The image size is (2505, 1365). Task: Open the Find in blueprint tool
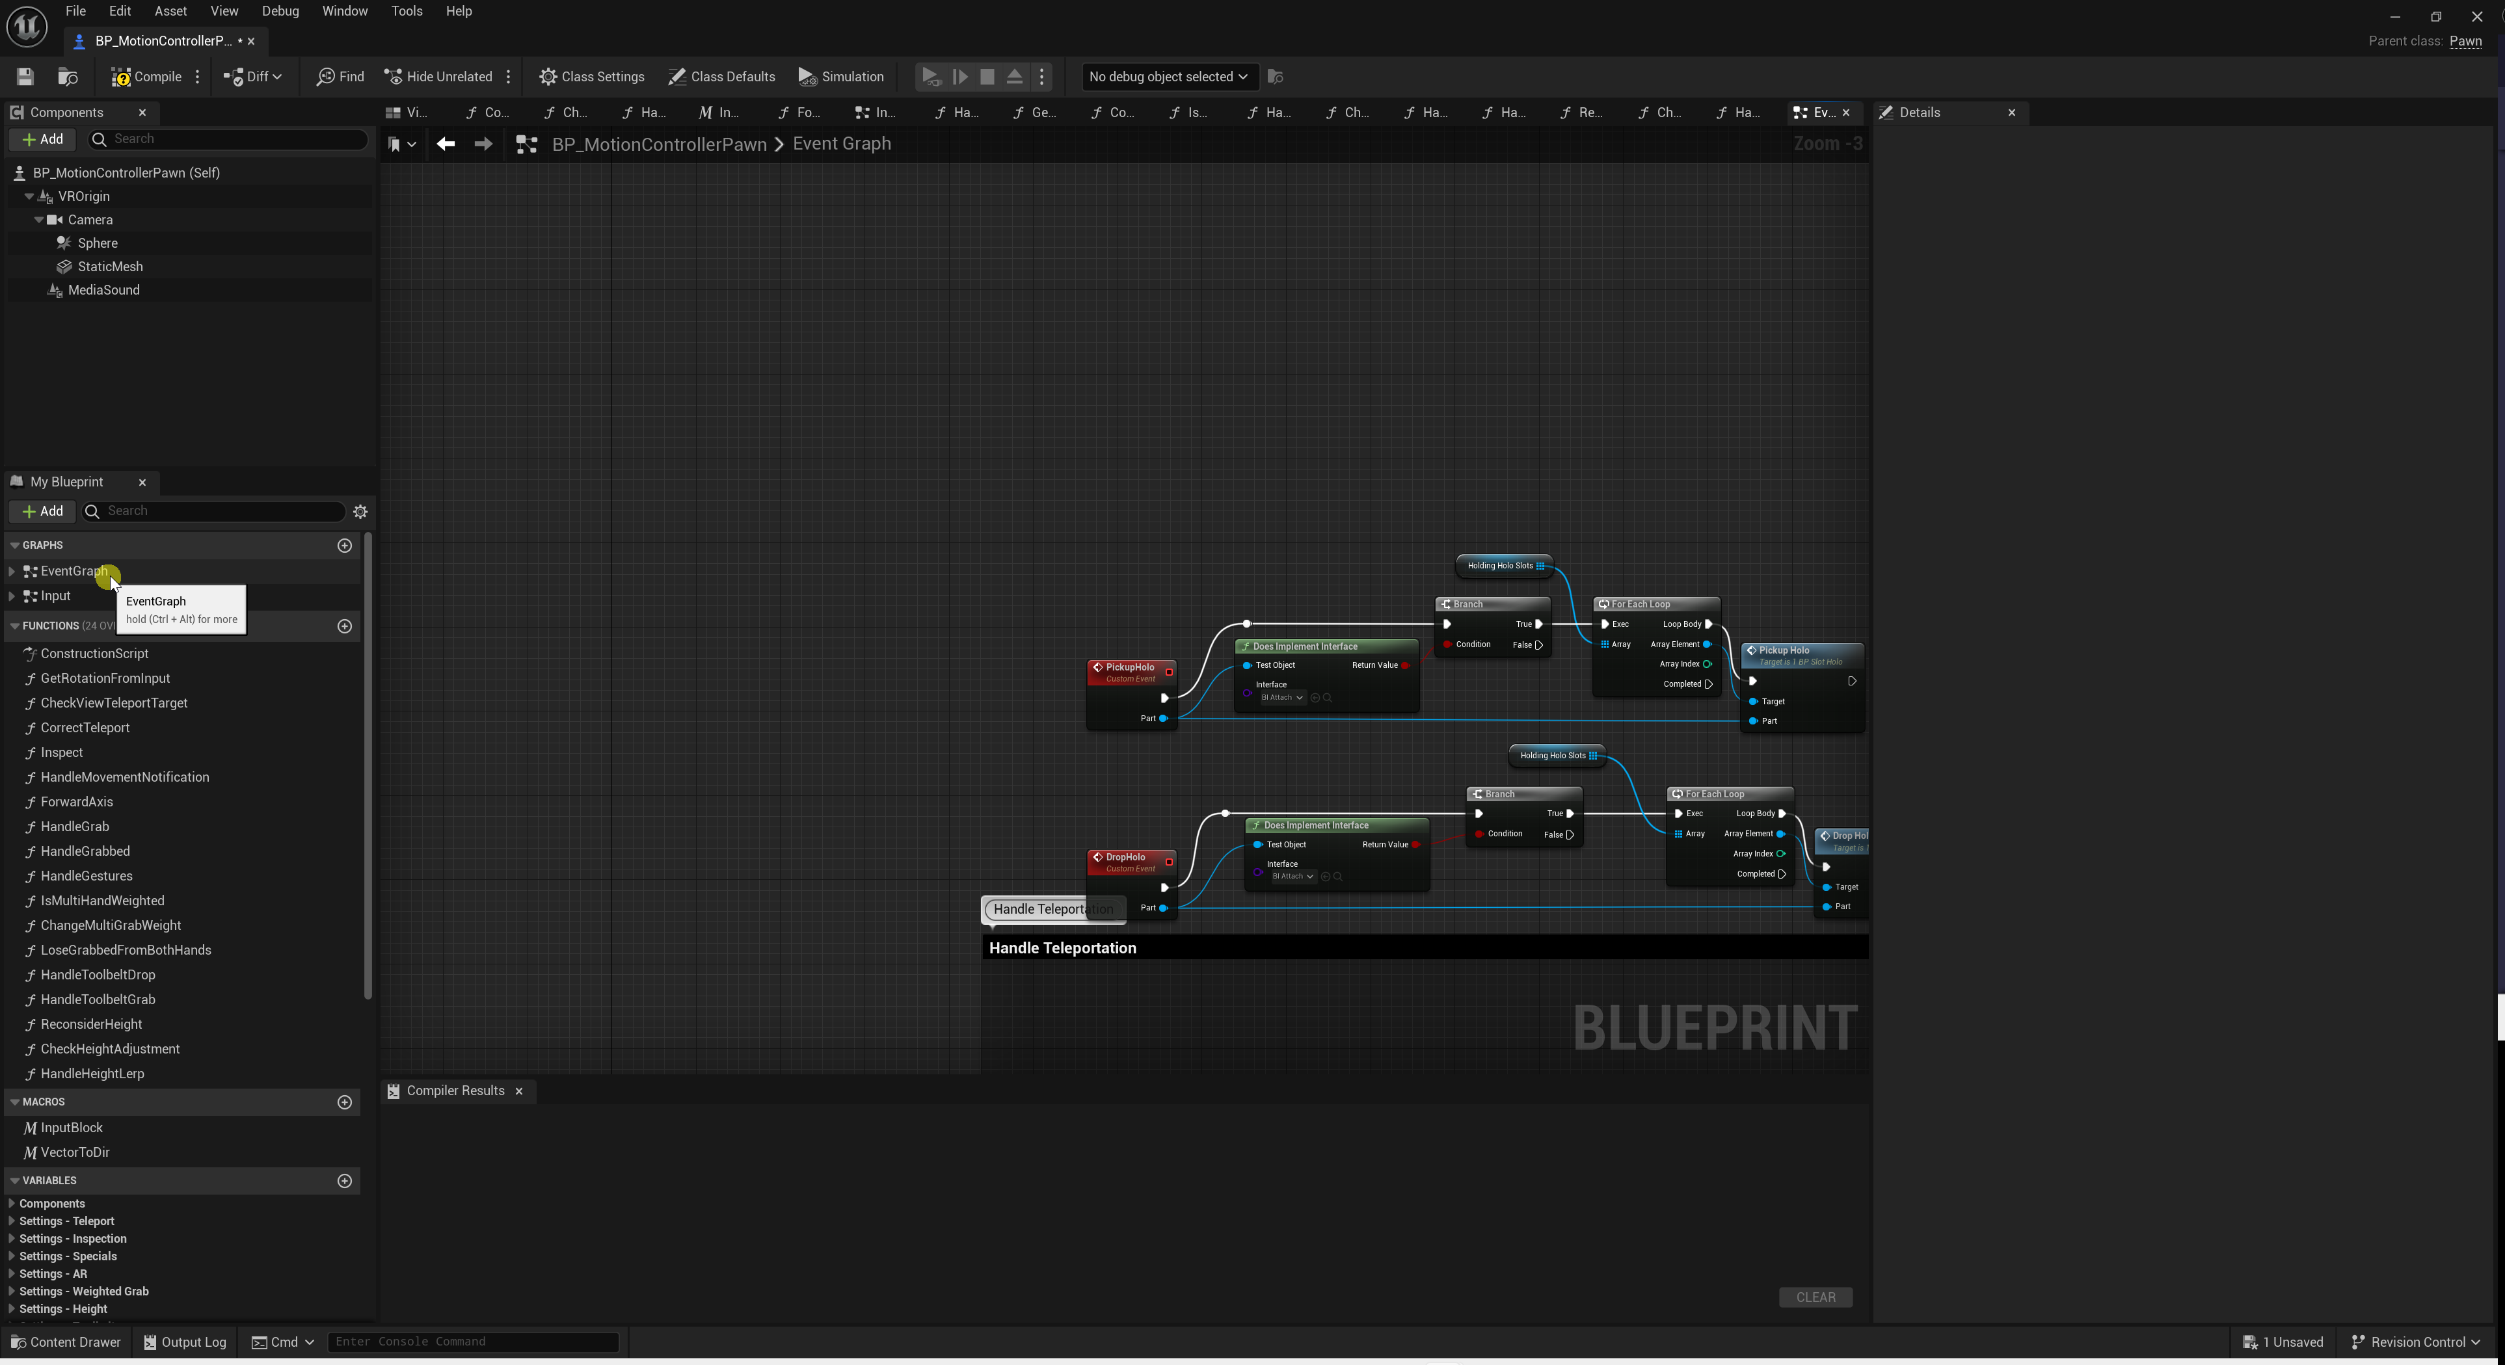pos(340,77)
